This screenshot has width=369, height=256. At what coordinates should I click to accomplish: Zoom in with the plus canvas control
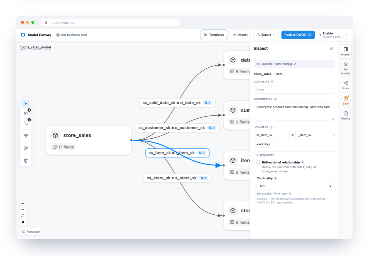[23, 203]
